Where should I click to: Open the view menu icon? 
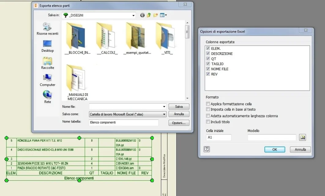click(x=163, y=15)
